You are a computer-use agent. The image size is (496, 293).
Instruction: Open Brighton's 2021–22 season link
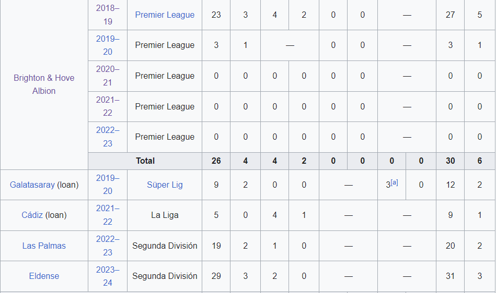coord(108,106)
